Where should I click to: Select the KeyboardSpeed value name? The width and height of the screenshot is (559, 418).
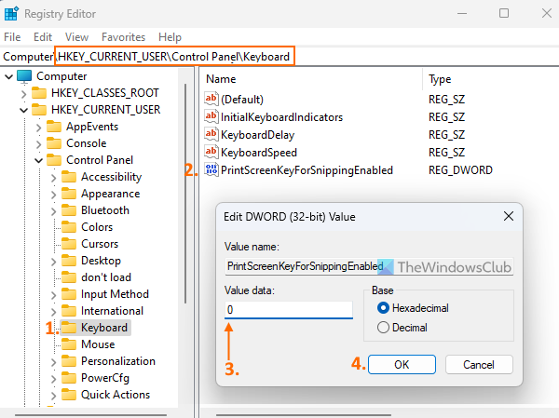pyautogui.click(x=259, y=153)
